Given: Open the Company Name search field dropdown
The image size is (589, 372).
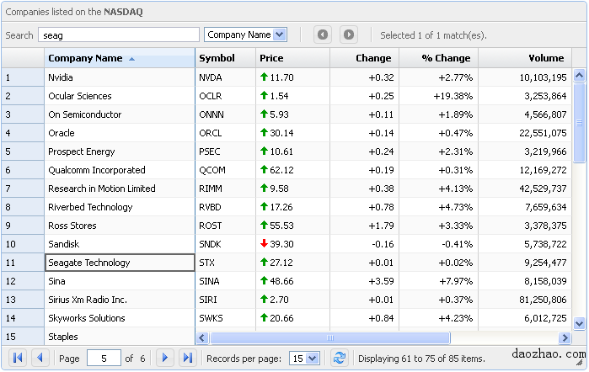Looking at the screenshot, I should [280, 35].
